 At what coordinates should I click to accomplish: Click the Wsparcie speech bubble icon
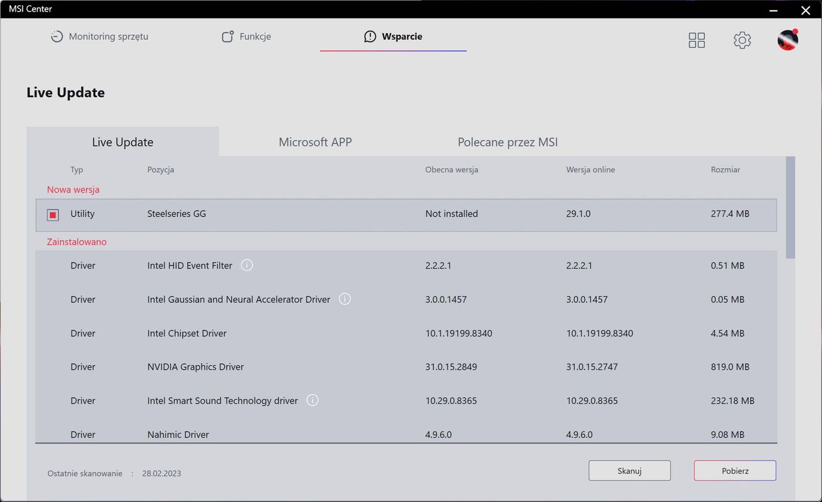pos(370,37)
